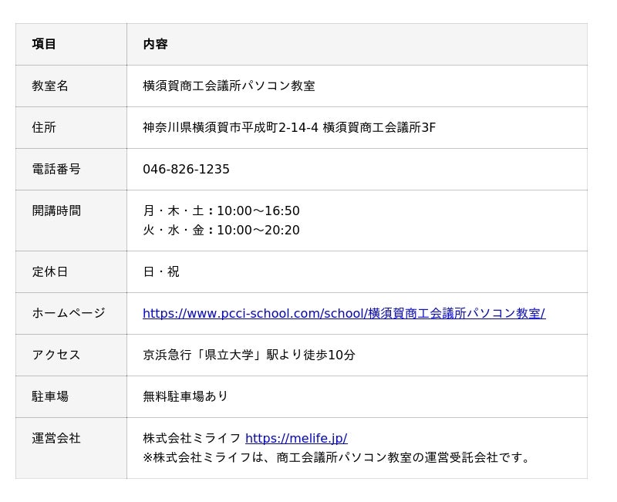The width and height of the screenshot is (617, 502).
Task: Select the ホームページ label cell
Action: point(69,313)
